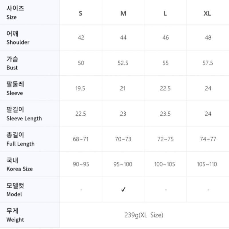Click the XL size column header
Screen dimensions: 229x229
click(x=208, y=13)
